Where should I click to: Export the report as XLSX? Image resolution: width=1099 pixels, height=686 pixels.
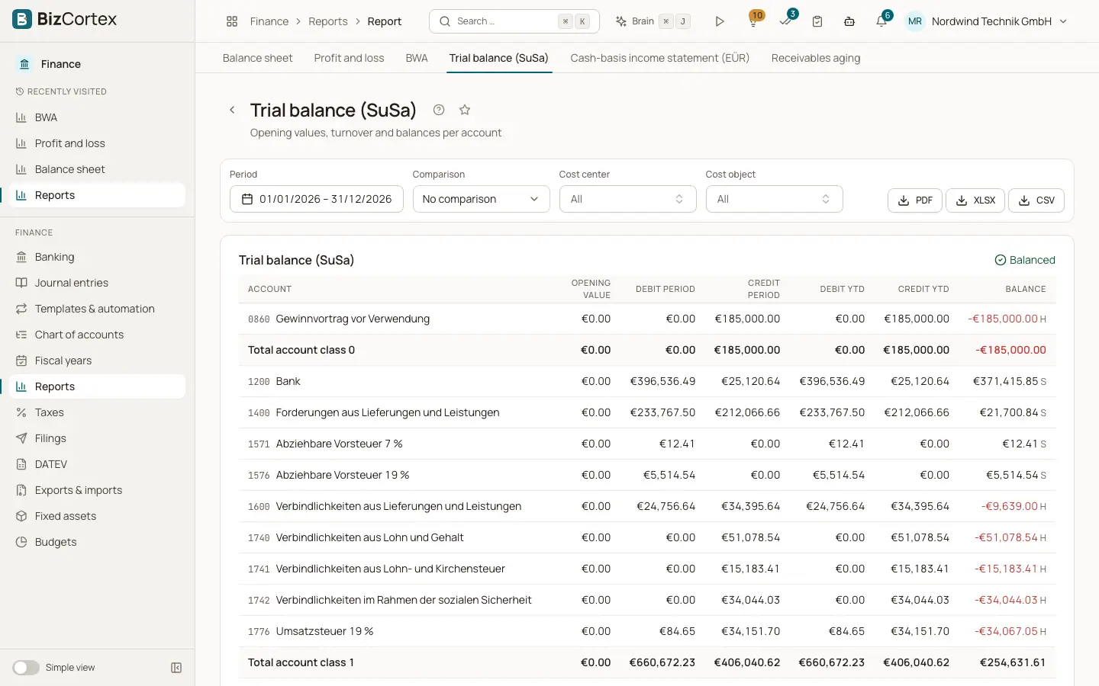pyautogui.click(x=975, y=200)
